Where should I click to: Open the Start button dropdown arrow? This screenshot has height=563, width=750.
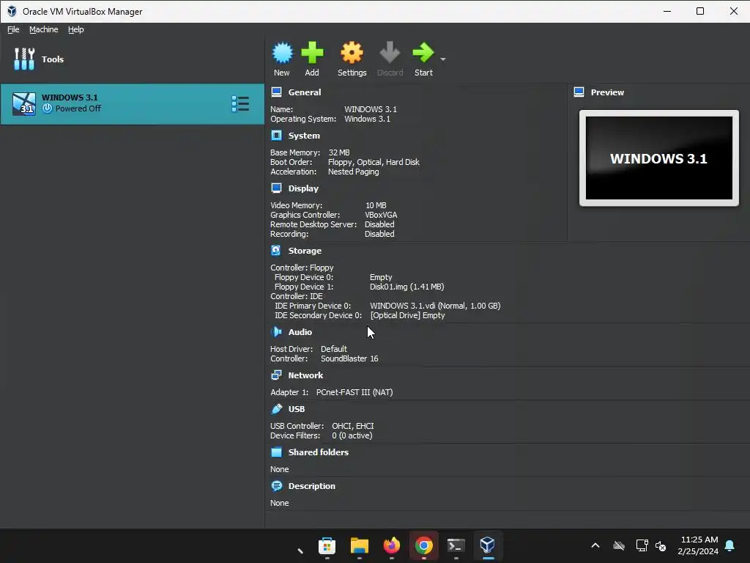(x=443, y=59)
